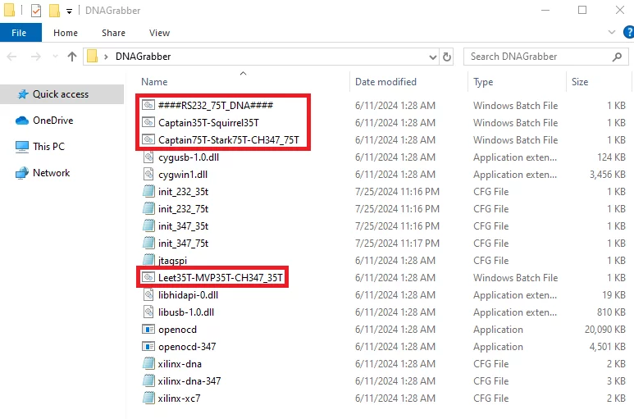Select the init_232_35t CFG file icon
The image size is (634, 419).
click(x=148, y=192)
